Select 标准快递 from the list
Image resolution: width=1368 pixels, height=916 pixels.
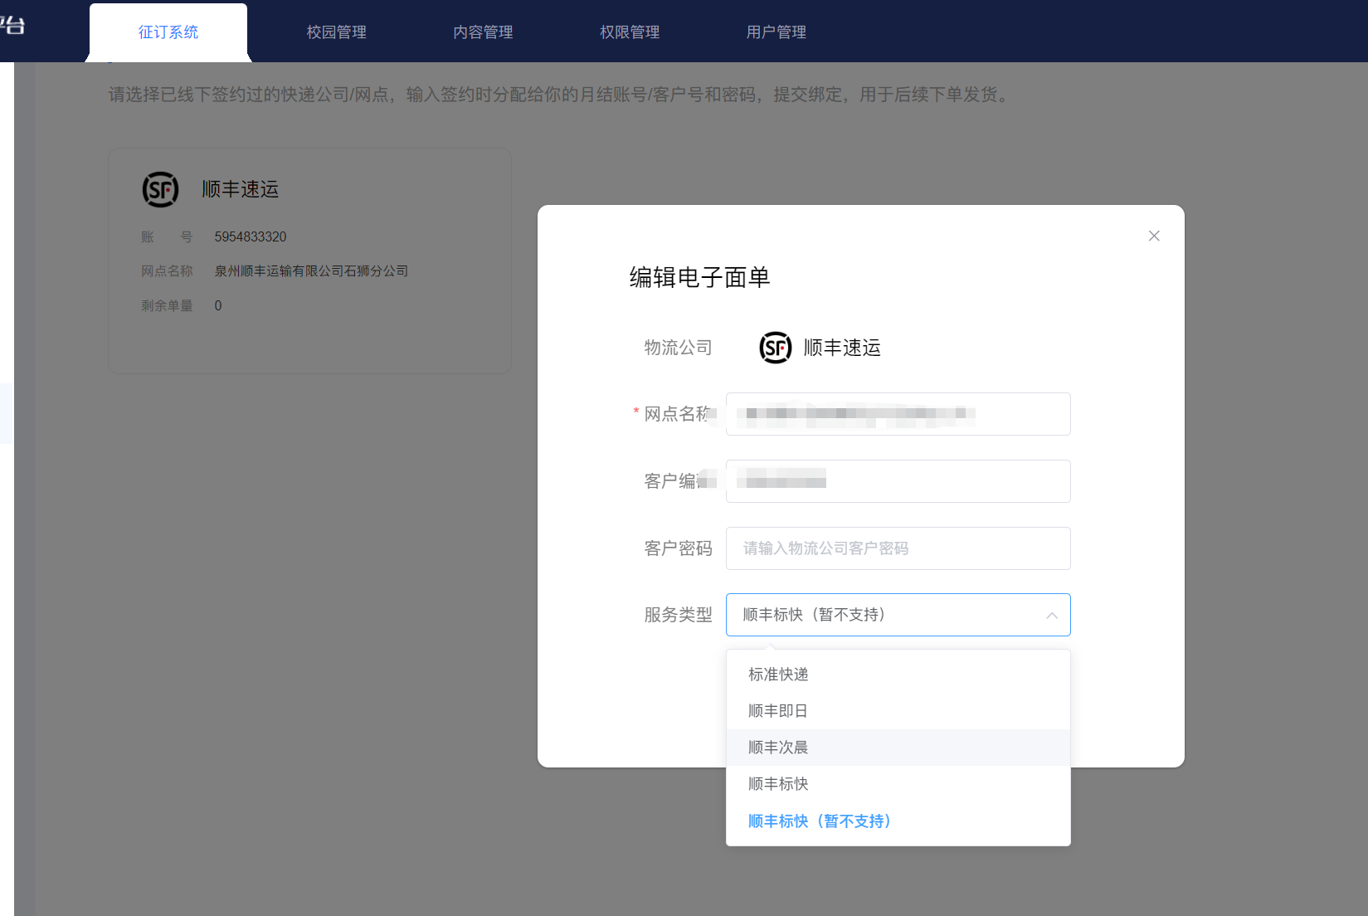pyautogui.click(x=898, y=675)
